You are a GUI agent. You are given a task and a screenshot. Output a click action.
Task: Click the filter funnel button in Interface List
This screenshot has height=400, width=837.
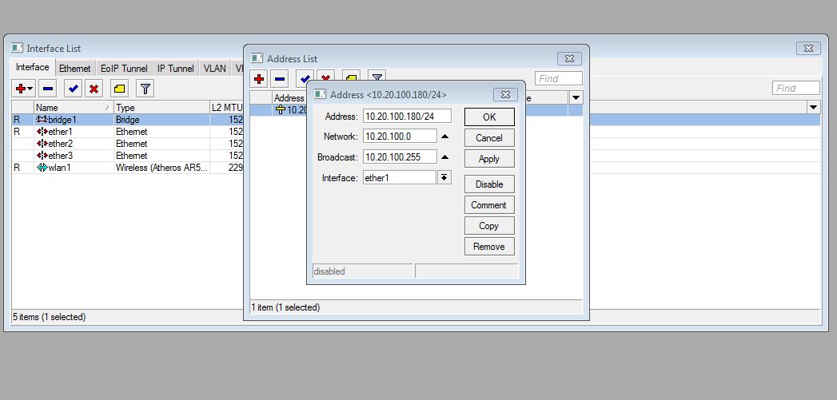(145, 89)
